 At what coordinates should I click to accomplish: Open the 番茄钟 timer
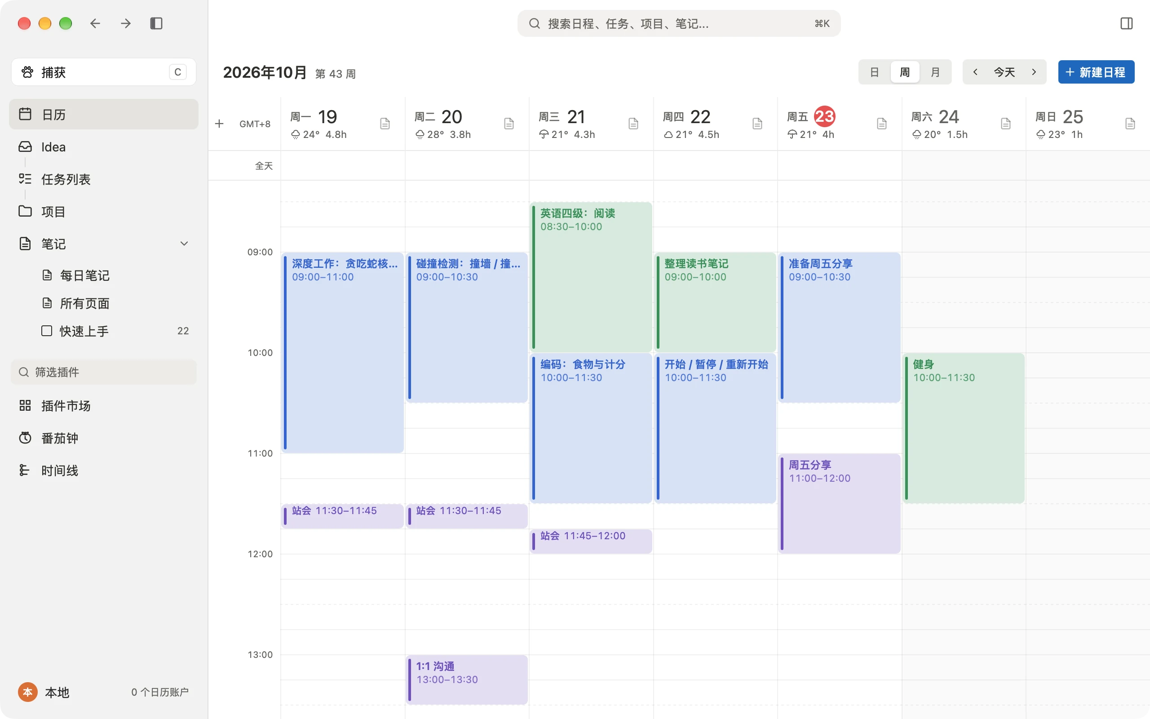pos(104,438)
